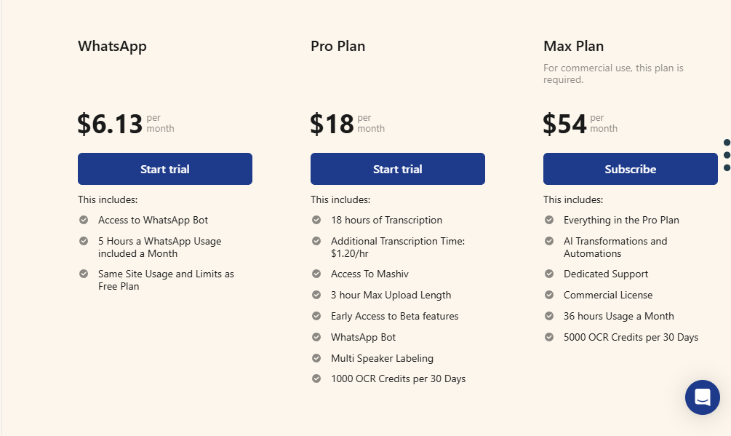Click the Pro Plan heading
Screen dimensions: 731x436
coord(337,47)
